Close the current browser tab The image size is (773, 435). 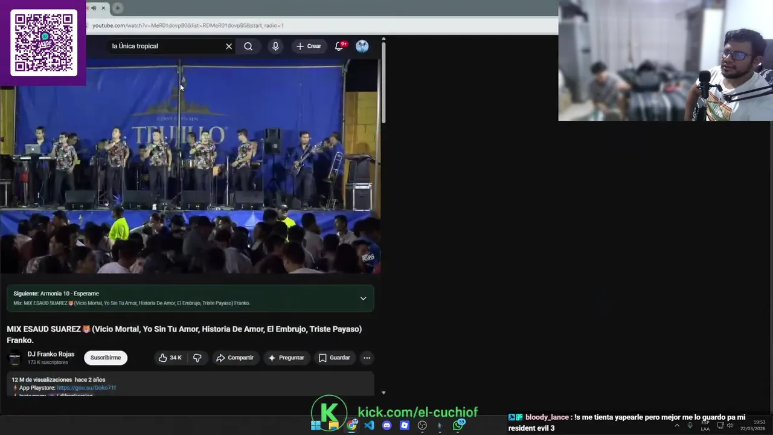click(x=103, y=8)
